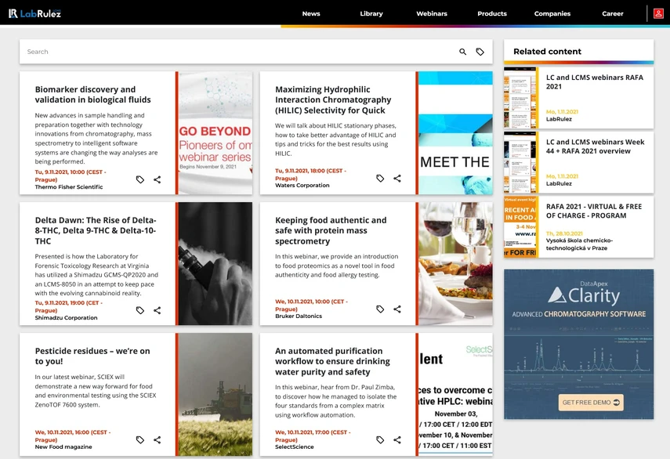Tag the Pesticide residues webinar

pos(140,439)
